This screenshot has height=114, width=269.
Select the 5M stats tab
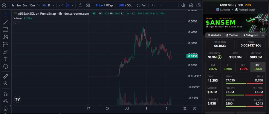(x=213, y=67)
